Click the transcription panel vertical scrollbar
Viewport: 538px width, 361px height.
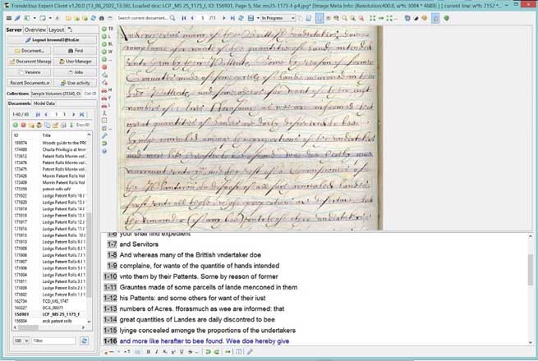(x=531, y=271)
